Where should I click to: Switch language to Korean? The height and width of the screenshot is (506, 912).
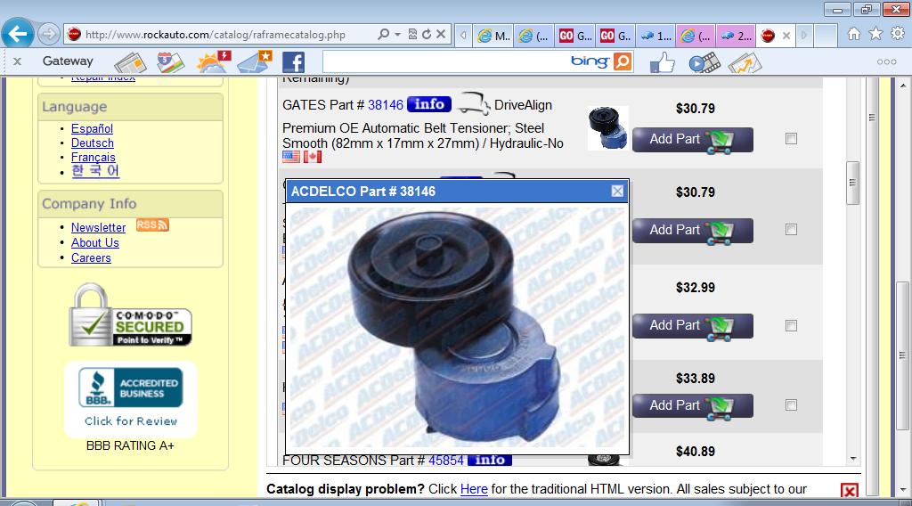click(x=94, y=171)
